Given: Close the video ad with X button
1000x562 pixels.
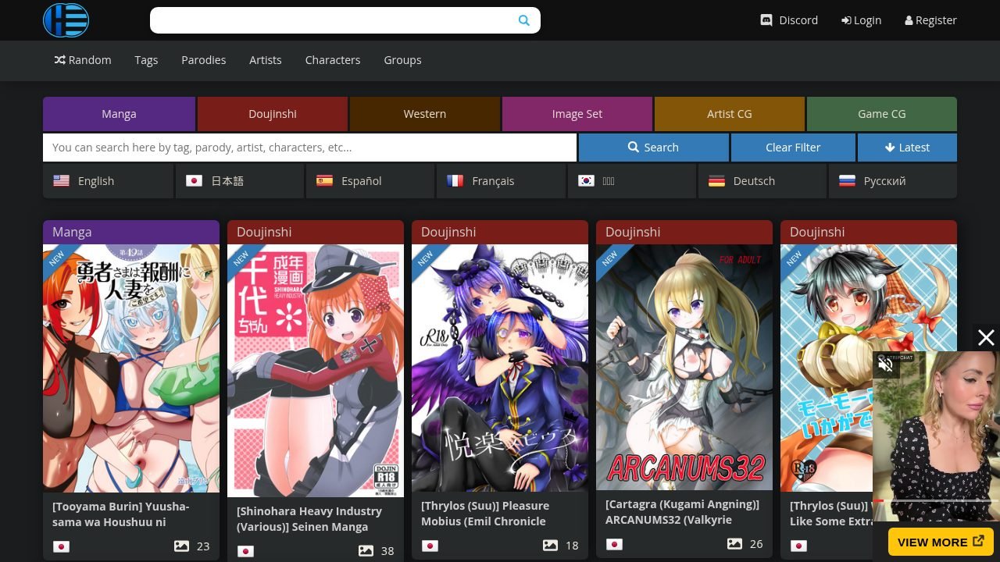Looking at the screenshot, I should click(986, 337).
